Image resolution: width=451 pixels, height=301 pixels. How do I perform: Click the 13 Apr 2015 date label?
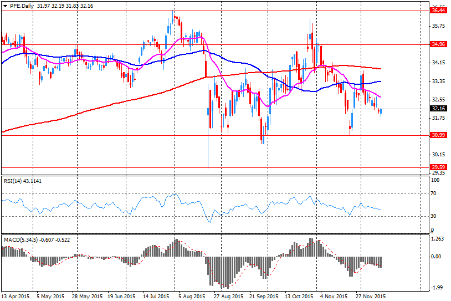point(16,296)
